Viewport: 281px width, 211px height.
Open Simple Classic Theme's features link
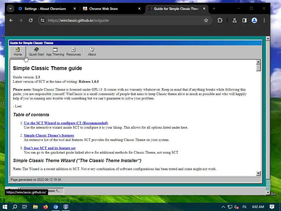(49, 135)
